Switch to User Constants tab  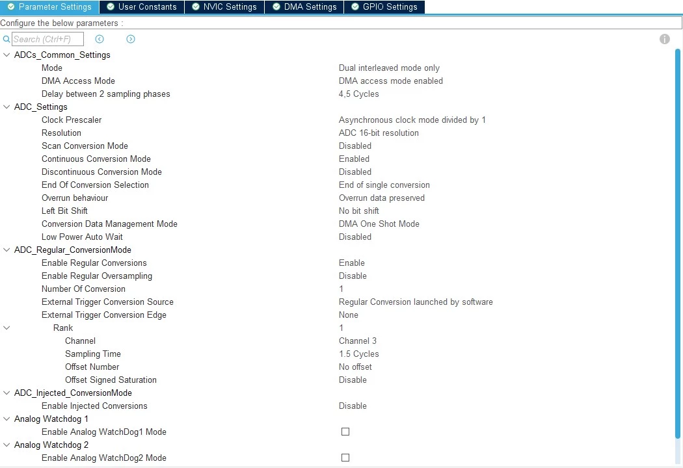[142, 7]
